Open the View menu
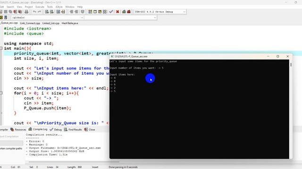Viewport: 302px width, 169px height. 19,7
